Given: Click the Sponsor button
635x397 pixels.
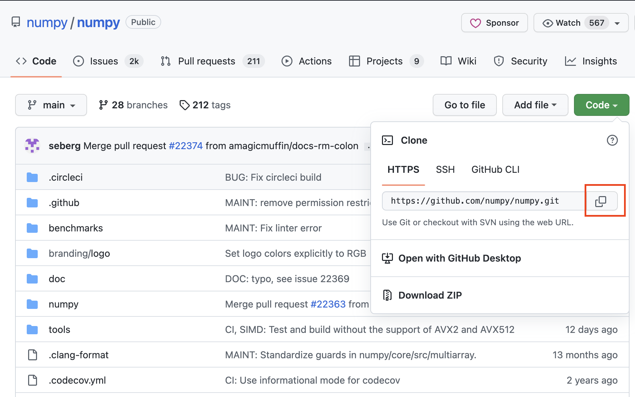Looking at the screenshot, I should pyautogui.click(x=494, y=23).
